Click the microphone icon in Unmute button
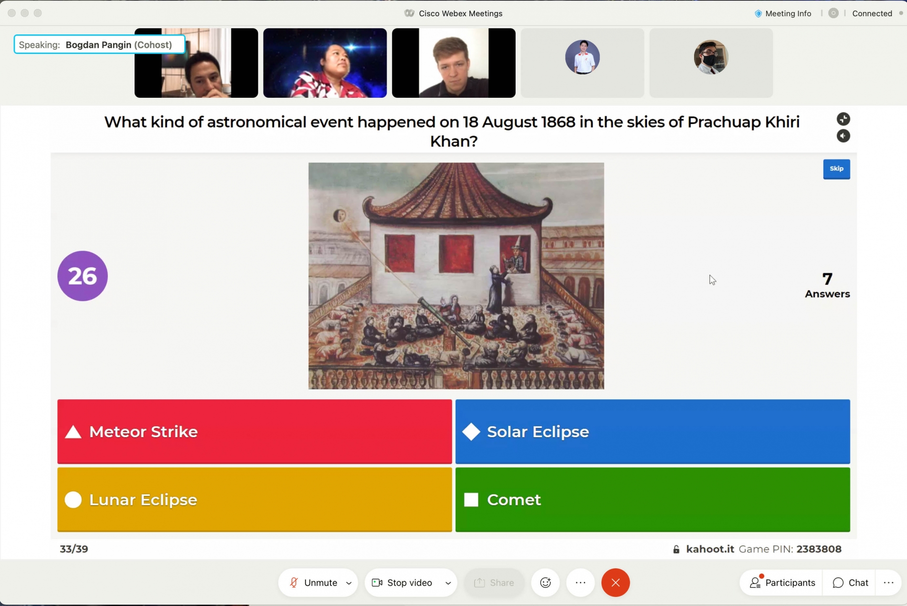Screen dimensions: 907x606 tap(294, 583)
